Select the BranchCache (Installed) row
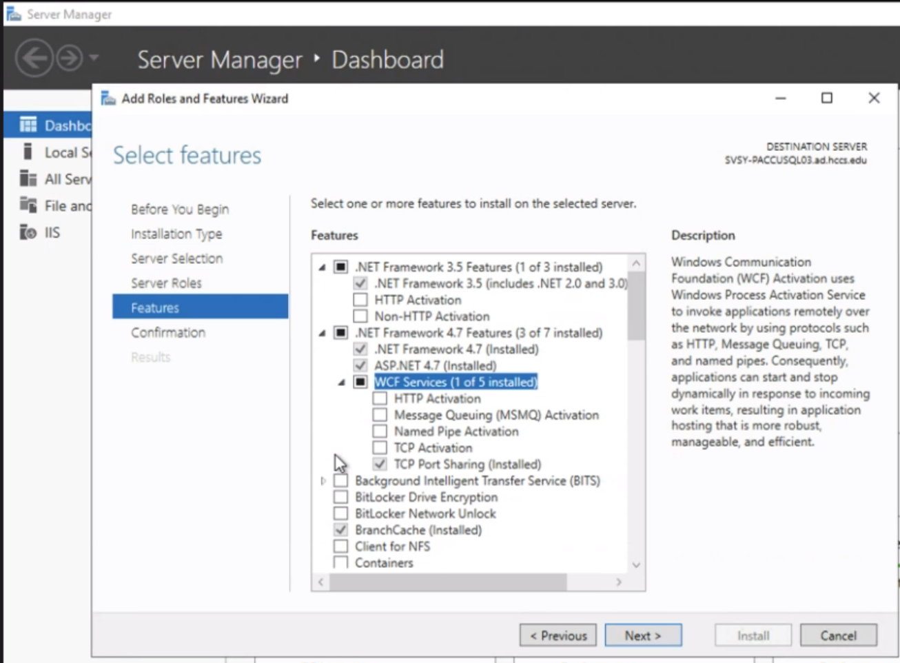The height and width of the screenshot is (663, 900). click(418, 530)
